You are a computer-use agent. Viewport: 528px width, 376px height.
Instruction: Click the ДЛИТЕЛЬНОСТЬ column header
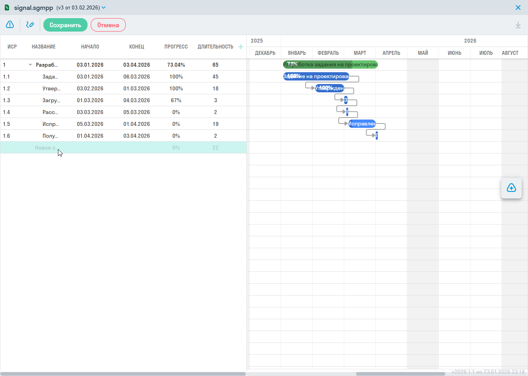(215, 47)
